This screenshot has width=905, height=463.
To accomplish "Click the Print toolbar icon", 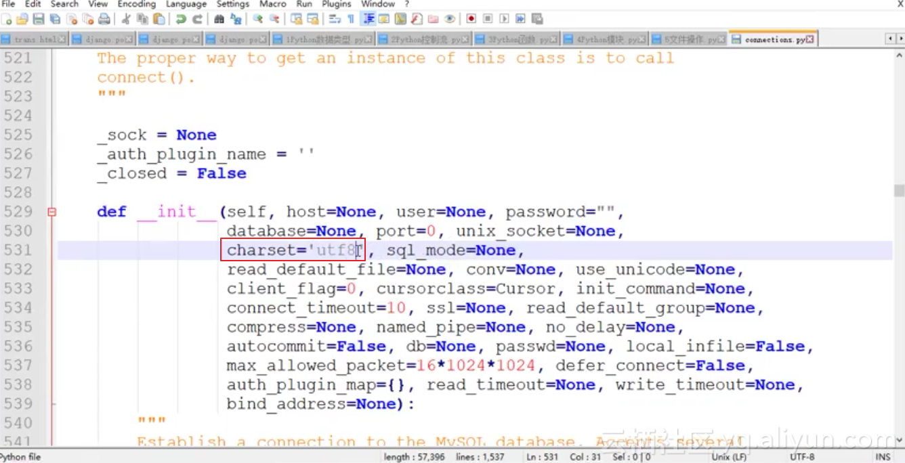I will (104, 19).
